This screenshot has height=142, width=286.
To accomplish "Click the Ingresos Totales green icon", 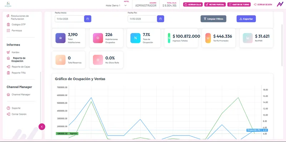I will coord(169,38).
